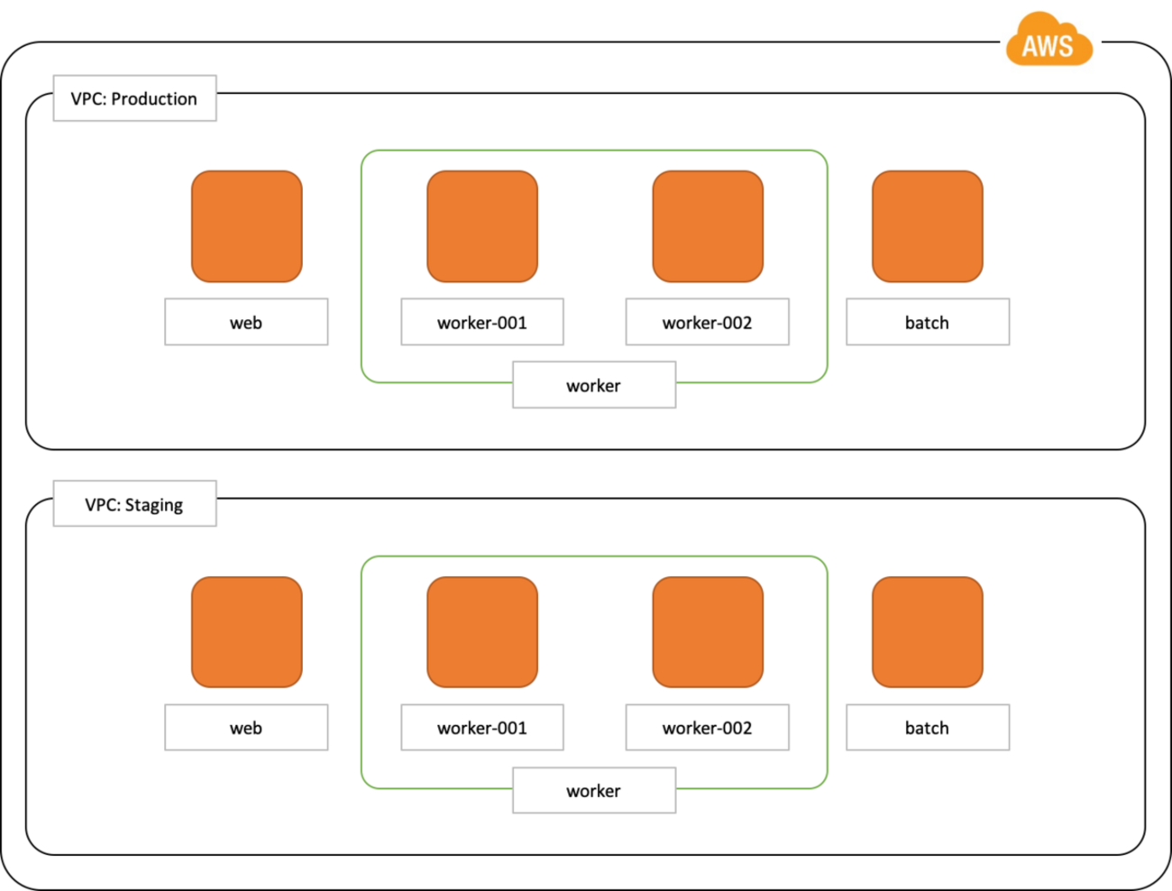
Task: Click the AWS cloud logo
Action: (x=1049, y=40)
